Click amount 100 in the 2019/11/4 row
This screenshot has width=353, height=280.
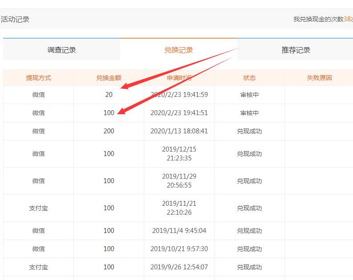click(x=109, y=231)
